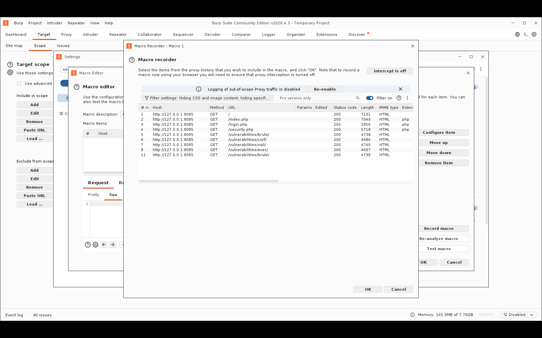Screen dimensions: 542x338
Task: Click the back arrow in Macro editor
Action: [104, 245]
